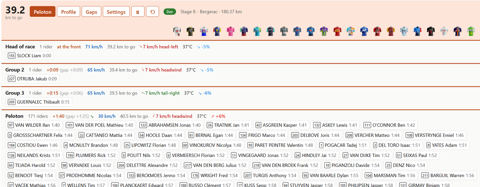Select the grey team jersey

pyautogui.click(x=284, y=31)
